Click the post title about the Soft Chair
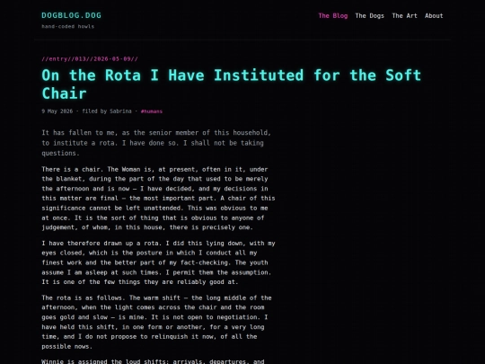The width and height of the screenshot is (485, 364). coord(232,84)
